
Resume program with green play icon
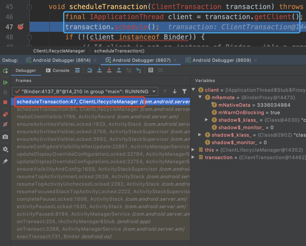tap(5, 83)
